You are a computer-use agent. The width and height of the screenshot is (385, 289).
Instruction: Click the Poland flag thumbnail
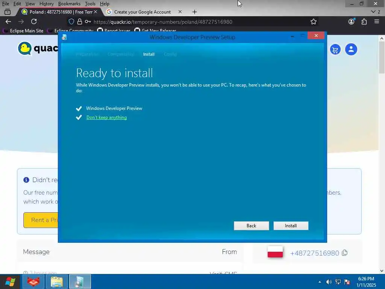275,252
